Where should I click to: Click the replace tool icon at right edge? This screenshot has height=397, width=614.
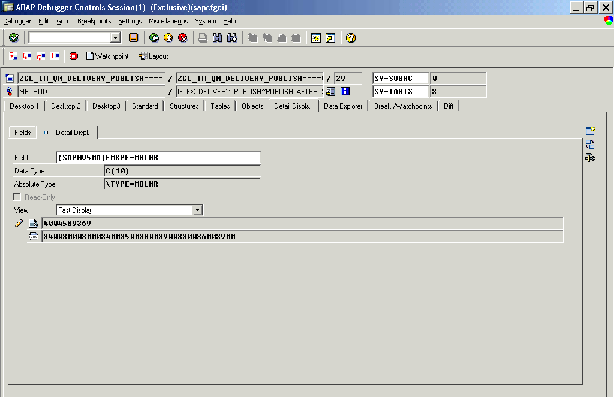pos(591,144)
